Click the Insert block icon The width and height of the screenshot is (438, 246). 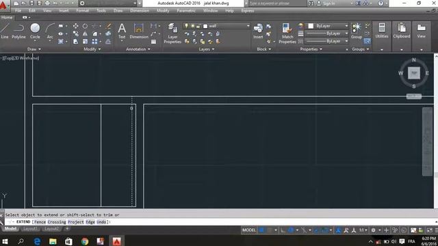[258, 31]
